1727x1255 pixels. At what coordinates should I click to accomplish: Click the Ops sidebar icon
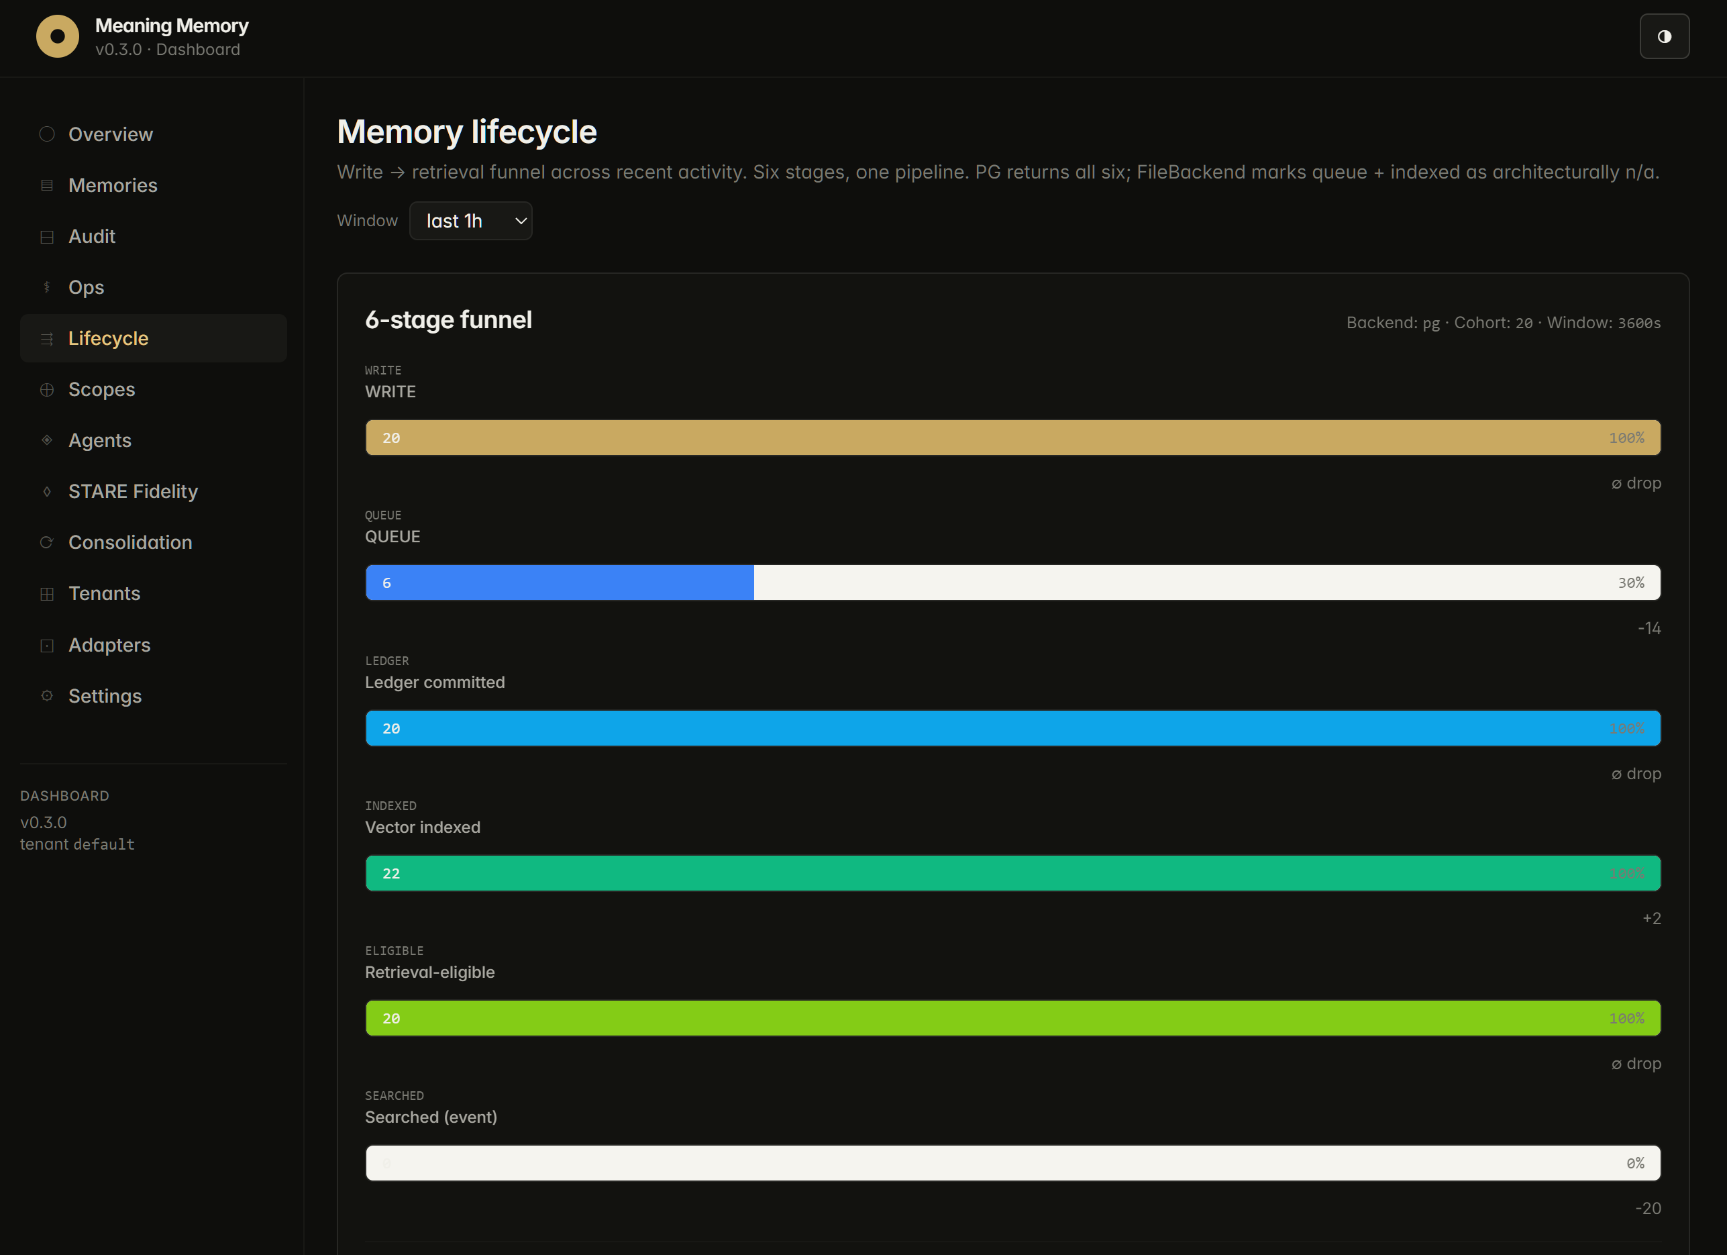pyautogui.click(x=47, y=287)
